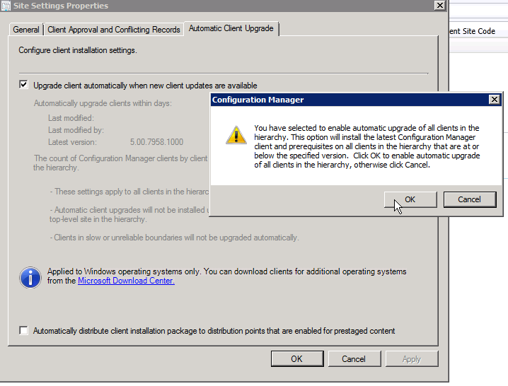Click Cancel in the Configuration Manager warning dialog
The image size is (508, 386).
coord(470,199)
